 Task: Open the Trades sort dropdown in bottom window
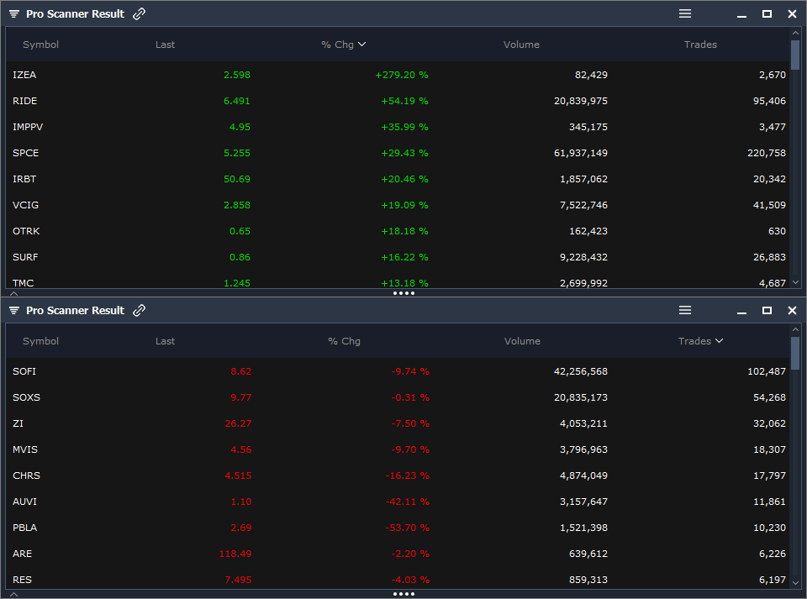(x=720, y=341)
